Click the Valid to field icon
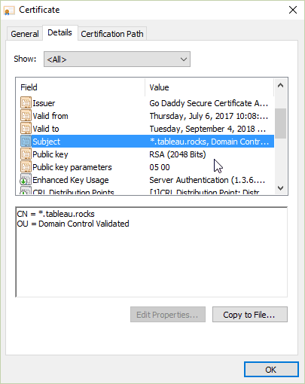 pyautogui.click(x=26, y=129)
